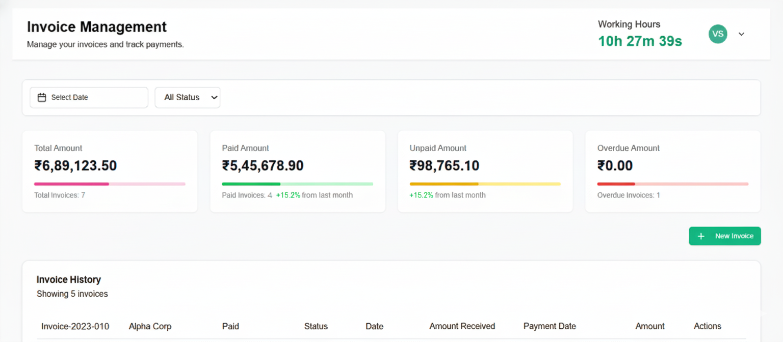Select the Actions column header
The image size is (783, 342).
click(708, 326)
